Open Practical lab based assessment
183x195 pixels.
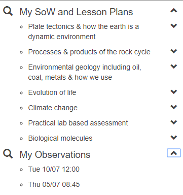tap(78, 123)
